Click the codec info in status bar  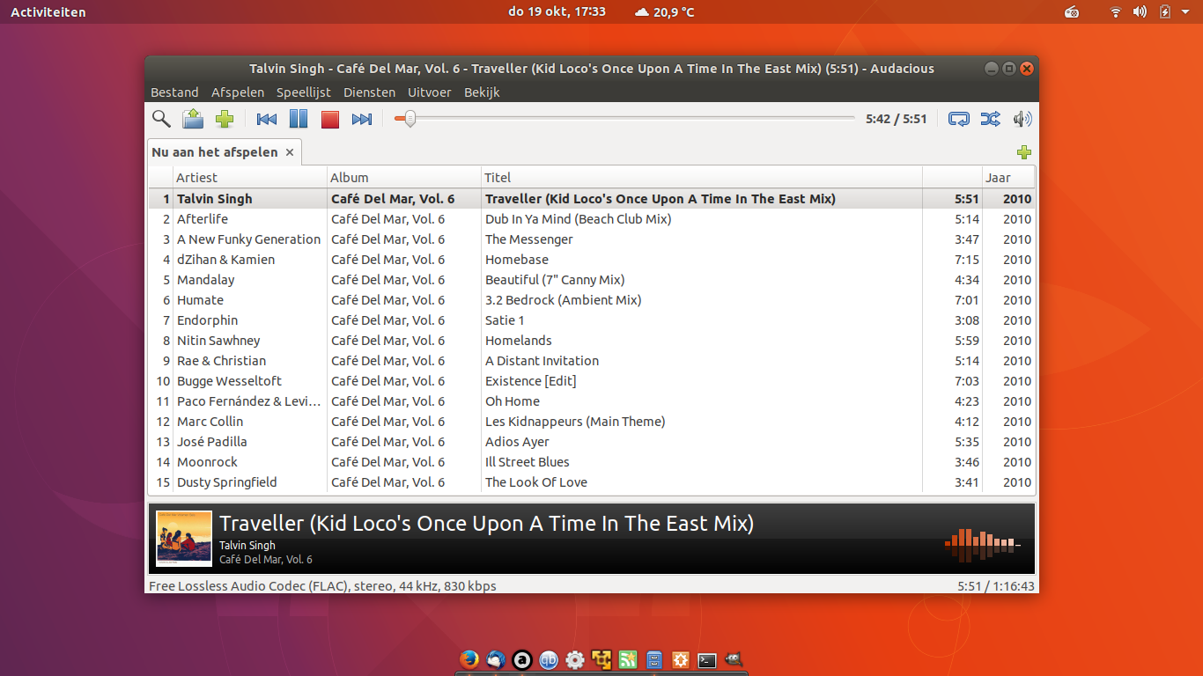322,586
